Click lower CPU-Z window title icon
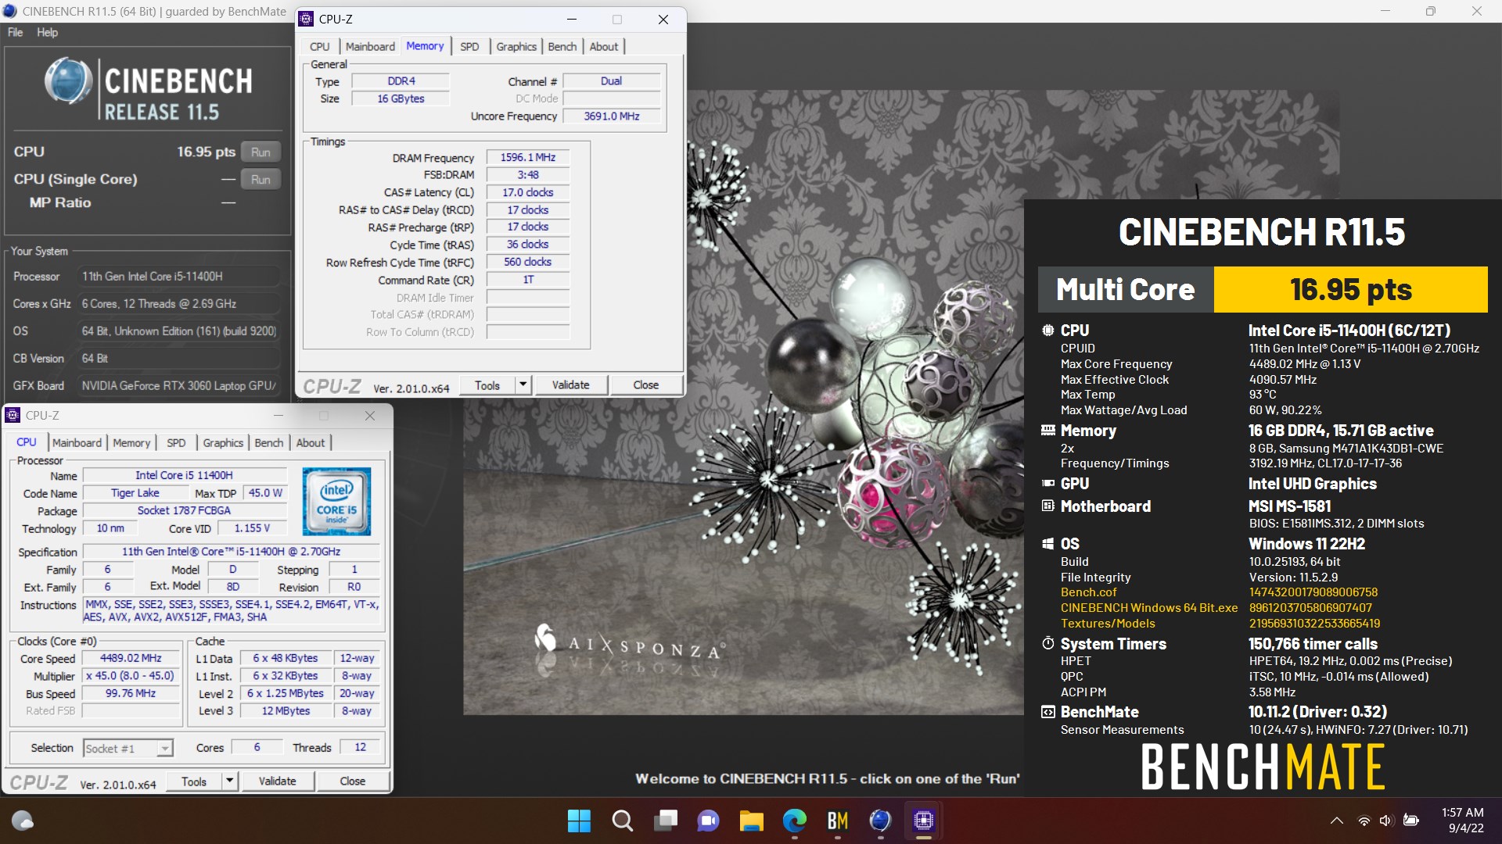Screen dimensions: 1502x844 pyautogui.click(x=13, y=415)
